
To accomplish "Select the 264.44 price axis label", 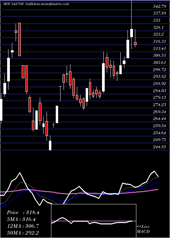I will (159, 119).
